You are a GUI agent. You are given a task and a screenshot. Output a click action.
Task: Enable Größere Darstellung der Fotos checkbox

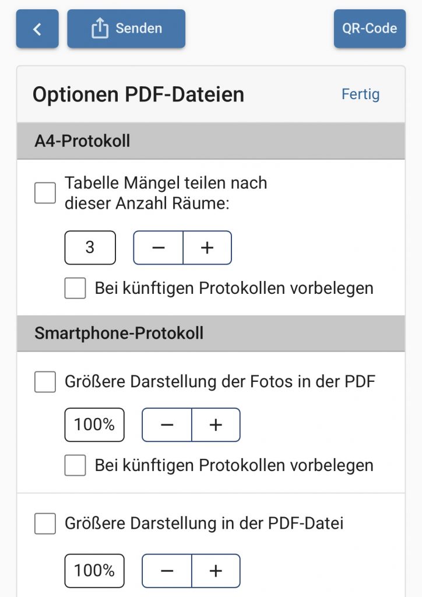(x=45, y=382)
